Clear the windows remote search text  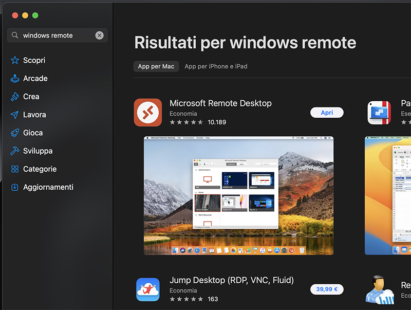[x=99, y=35]
